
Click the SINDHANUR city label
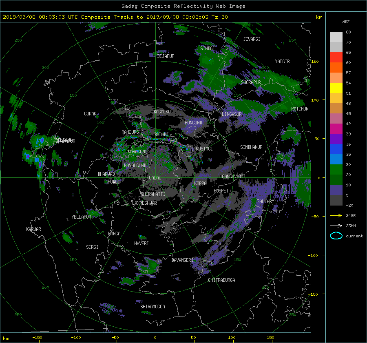(x=251, y=147)
